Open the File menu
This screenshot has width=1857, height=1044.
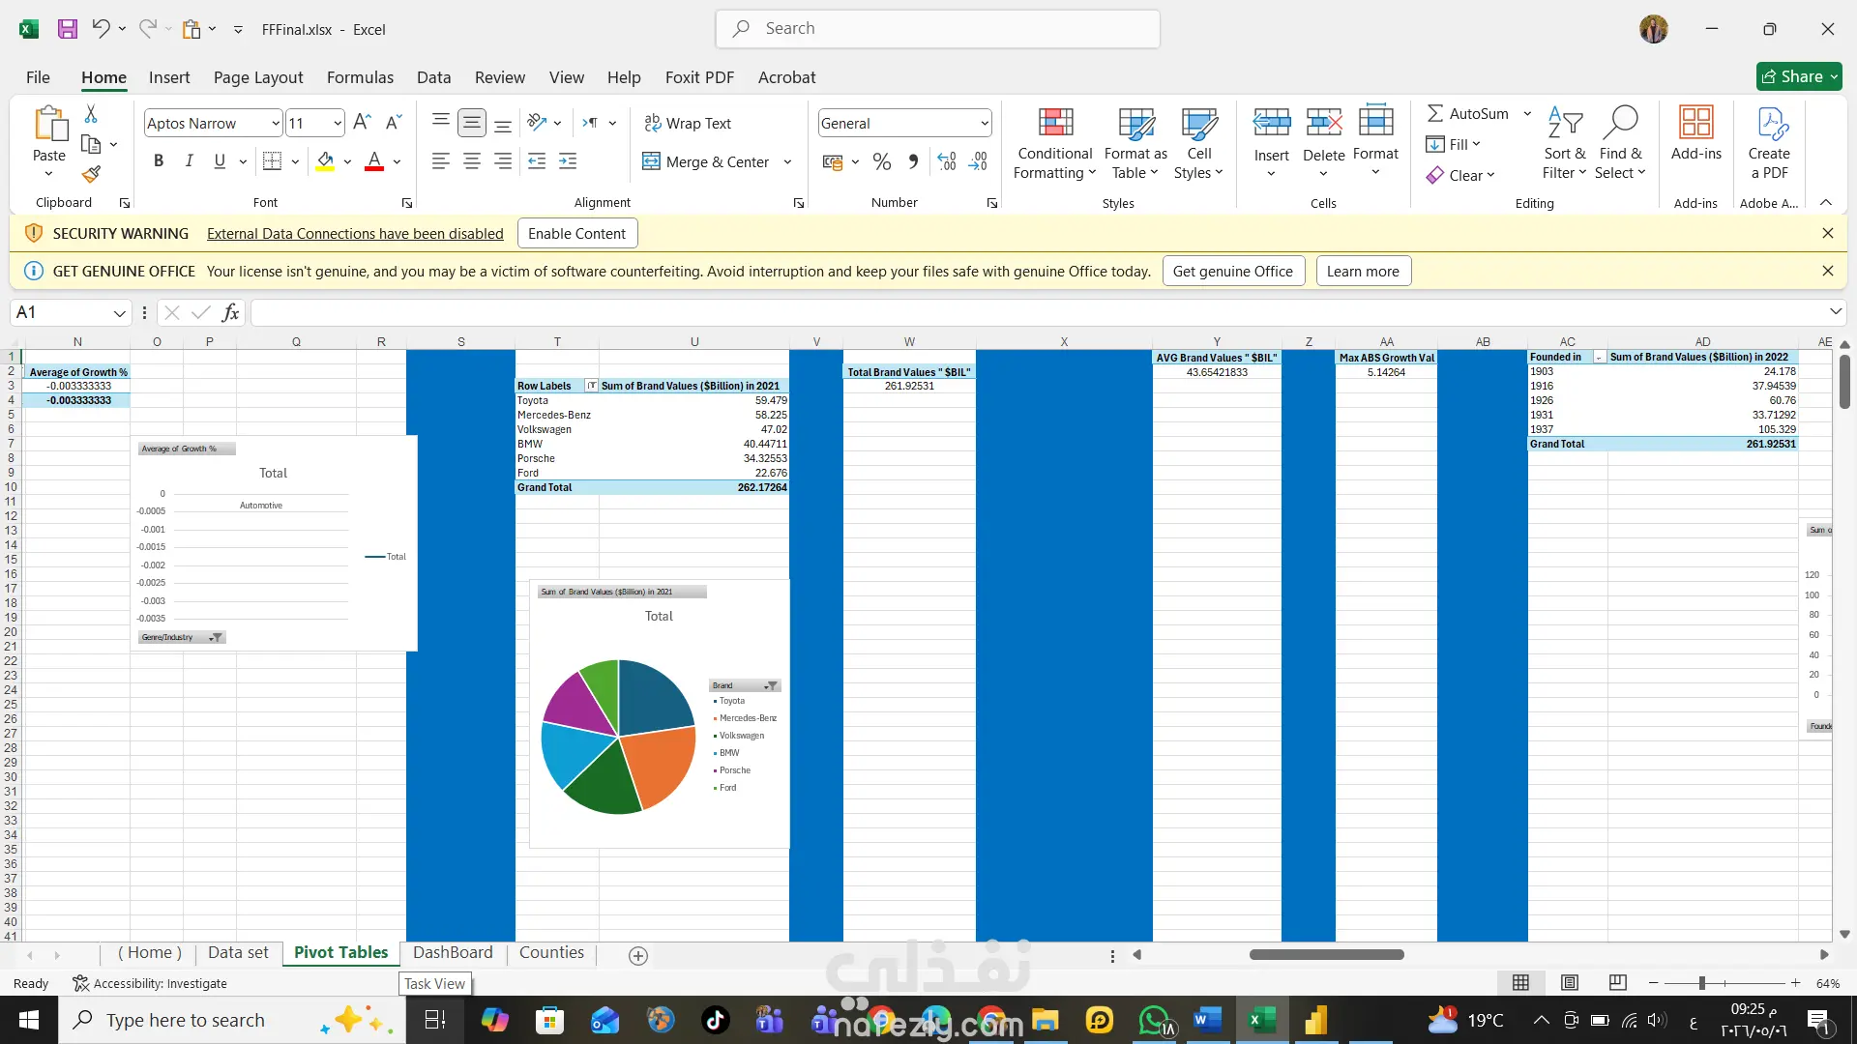click(38, 77)
